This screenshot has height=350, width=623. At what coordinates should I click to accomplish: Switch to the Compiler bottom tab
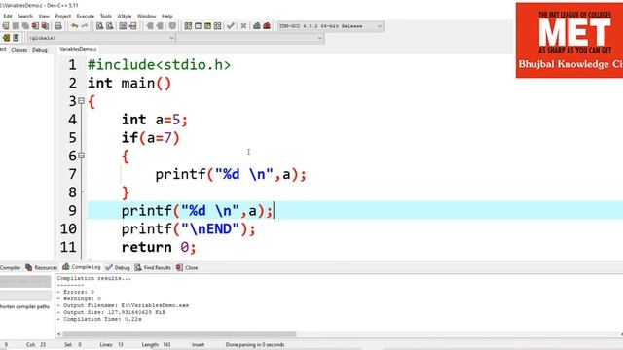tap(10, 268)
